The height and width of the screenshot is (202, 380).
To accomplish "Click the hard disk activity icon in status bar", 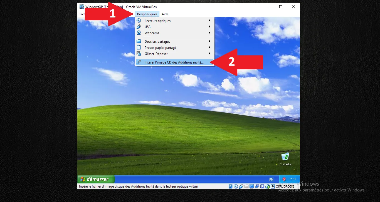I will 230,186.
